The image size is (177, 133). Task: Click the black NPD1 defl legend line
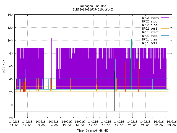coord(165,43)
